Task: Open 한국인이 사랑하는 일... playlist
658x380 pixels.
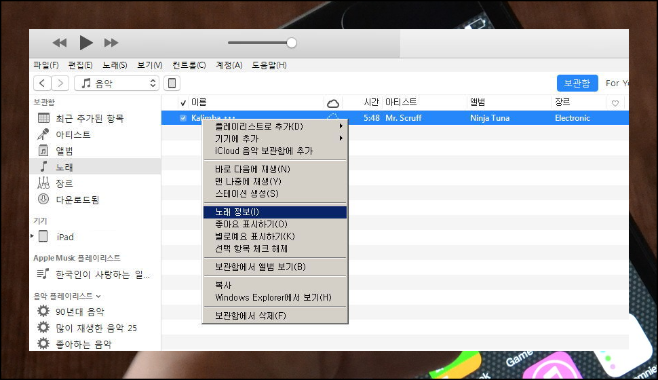Action: [x=95, y=274]
